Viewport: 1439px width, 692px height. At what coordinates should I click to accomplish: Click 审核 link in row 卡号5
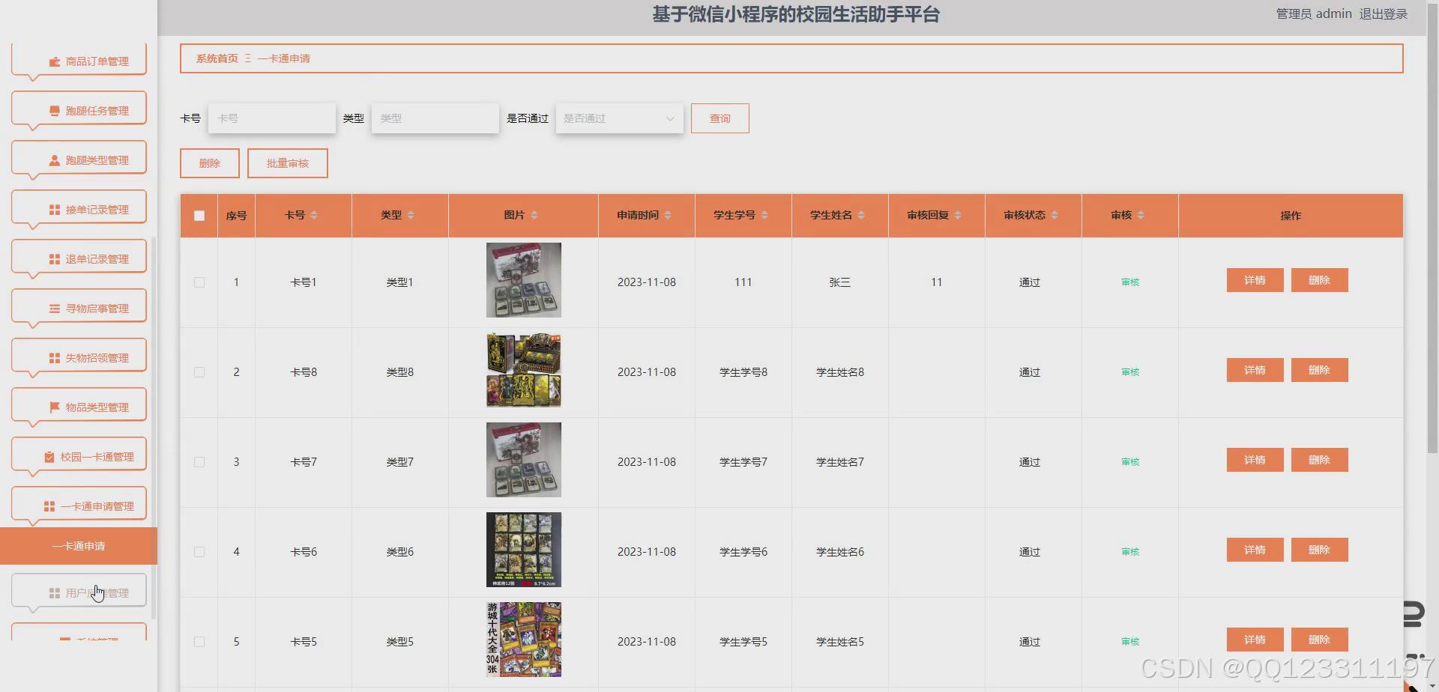tap(1130, 642)
